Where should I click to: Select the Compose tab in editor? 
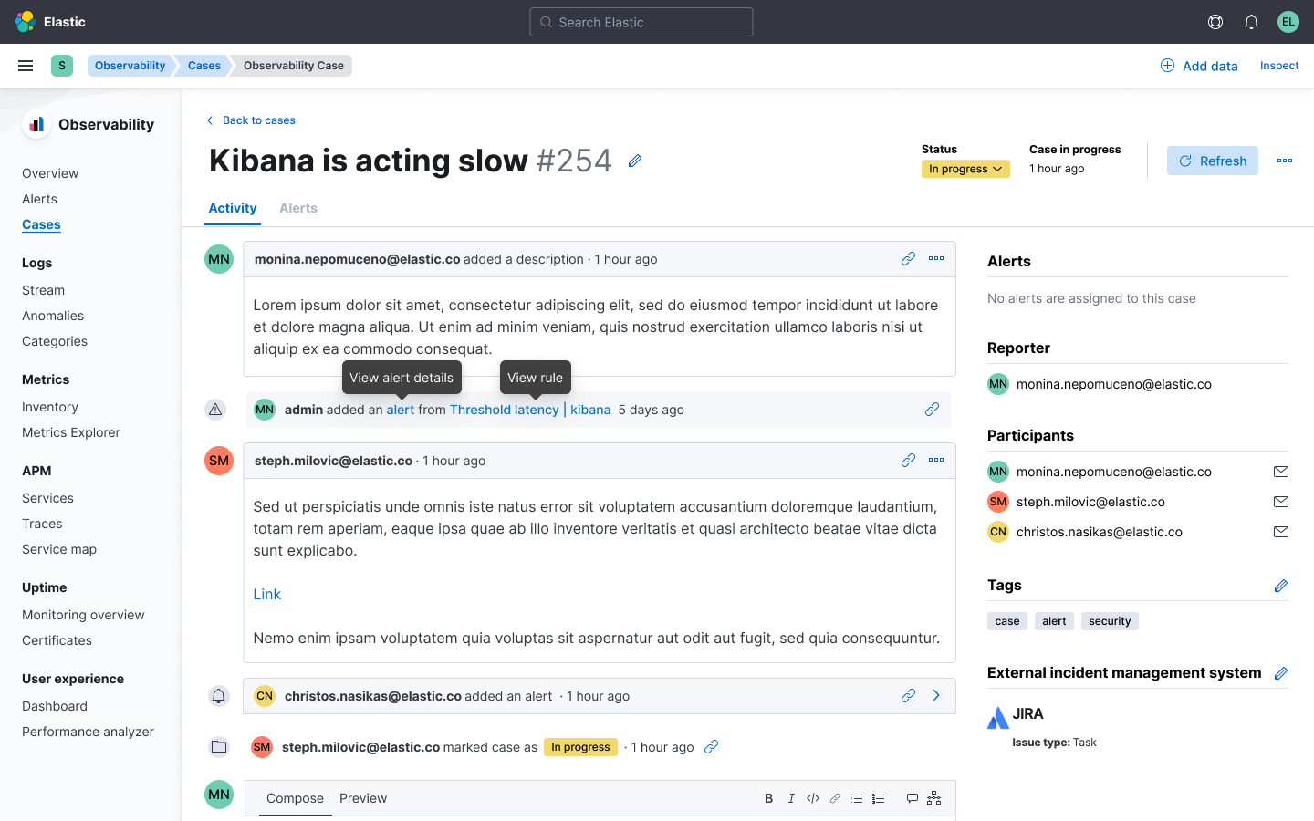[x=295, y=798]
